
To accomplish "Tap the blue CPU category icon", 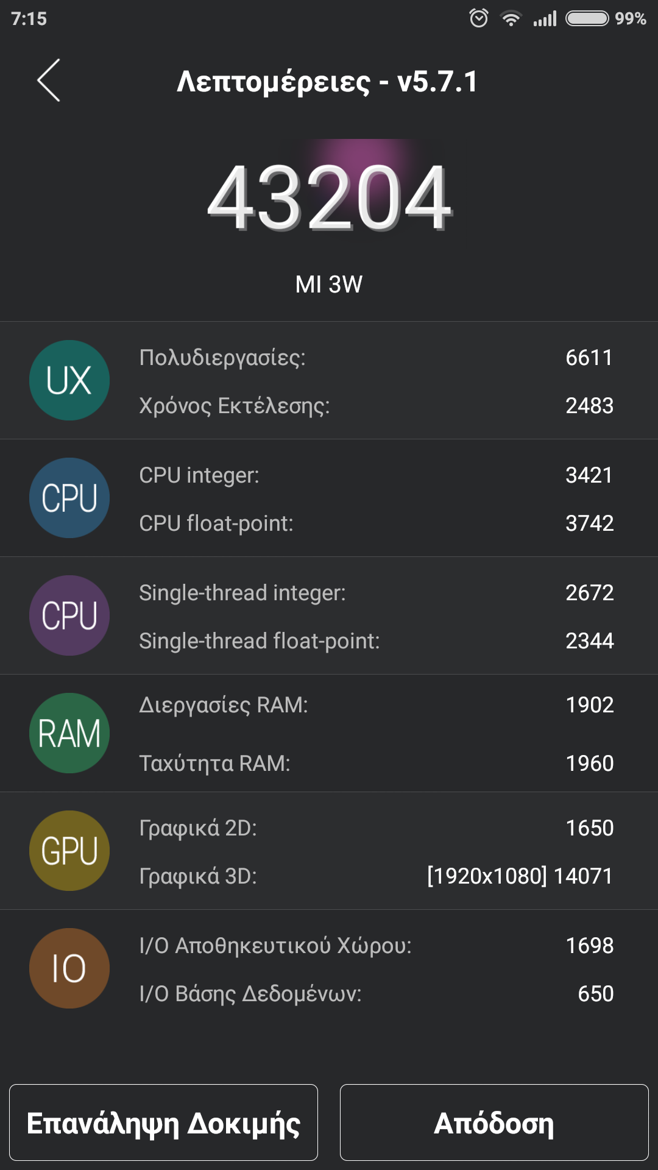I will [69, 498].
